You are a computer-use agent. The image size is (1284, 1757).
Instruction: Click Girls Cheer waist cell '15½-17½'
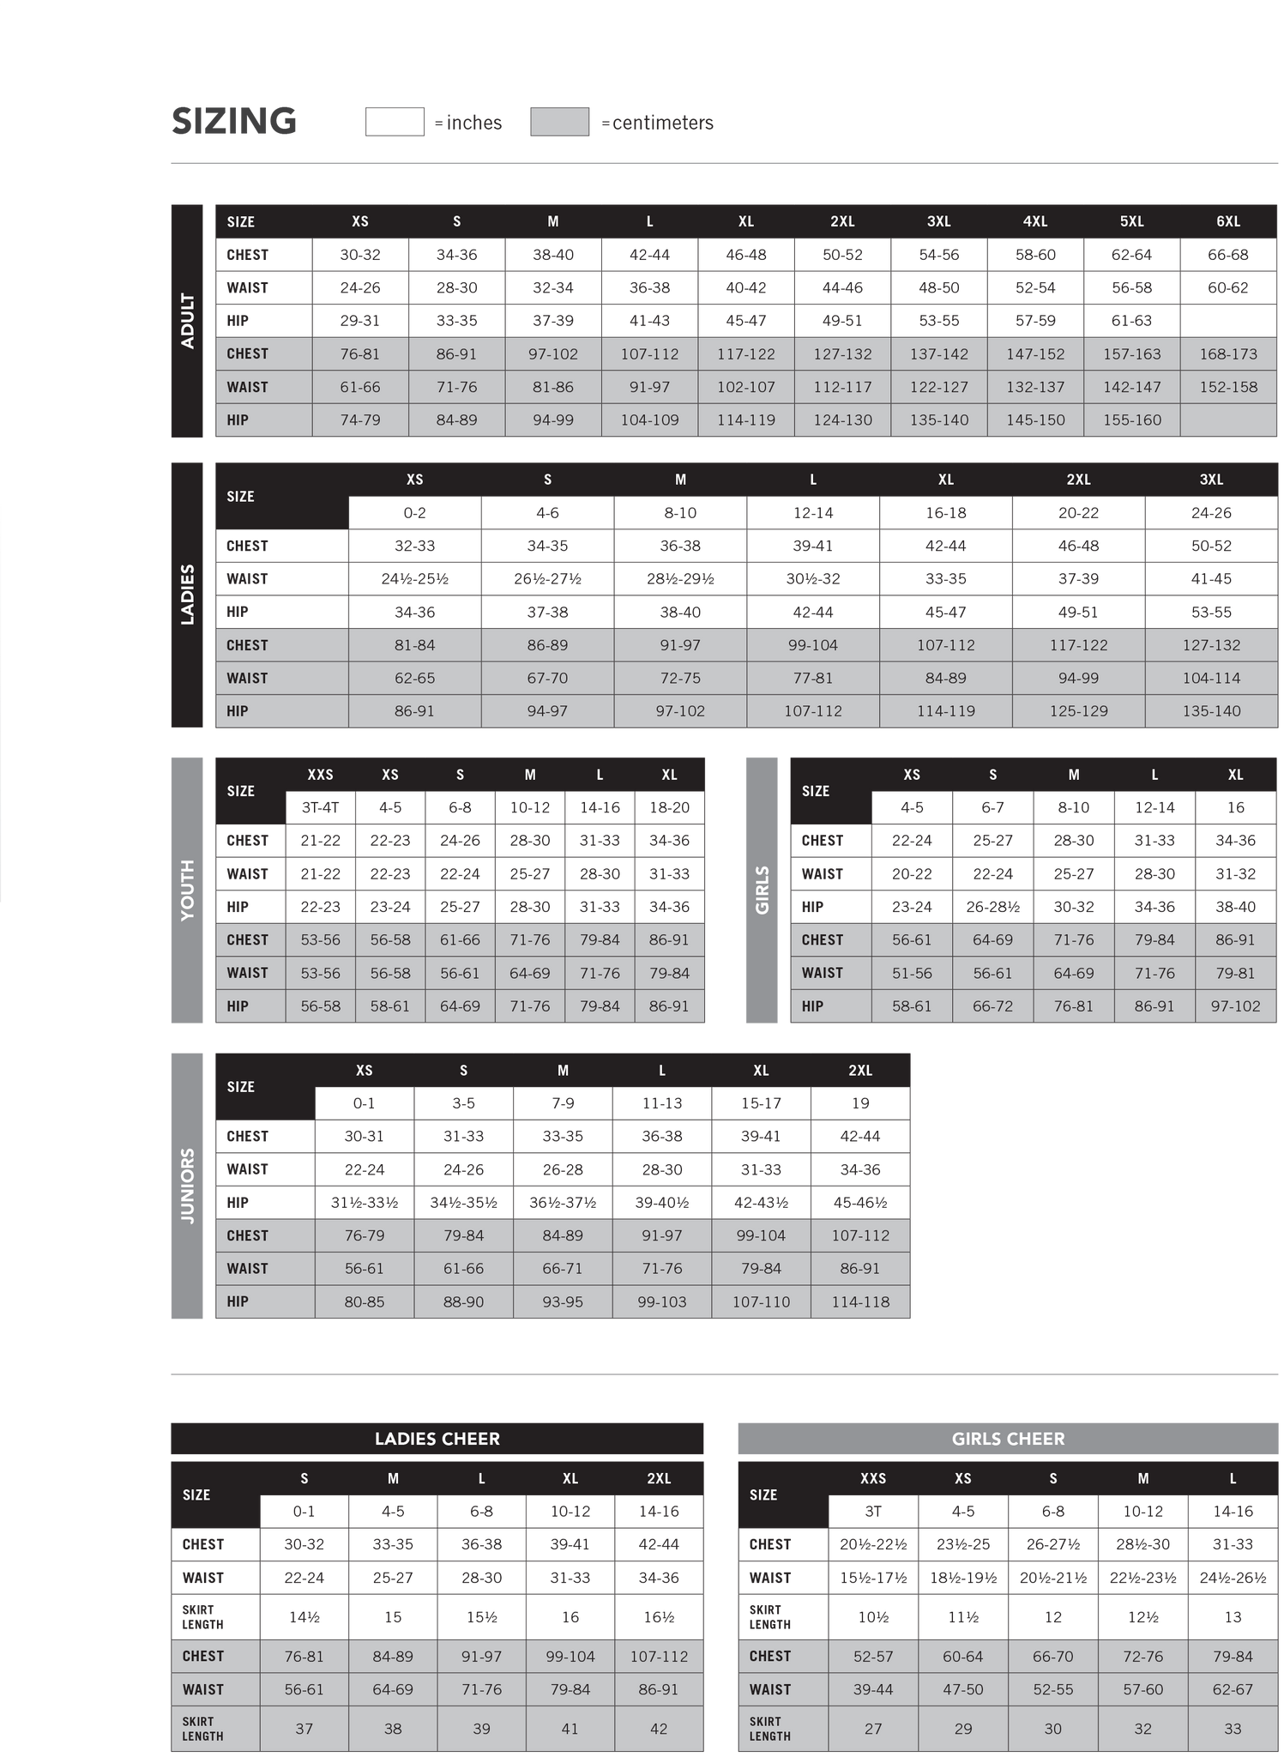point(873,1578)
